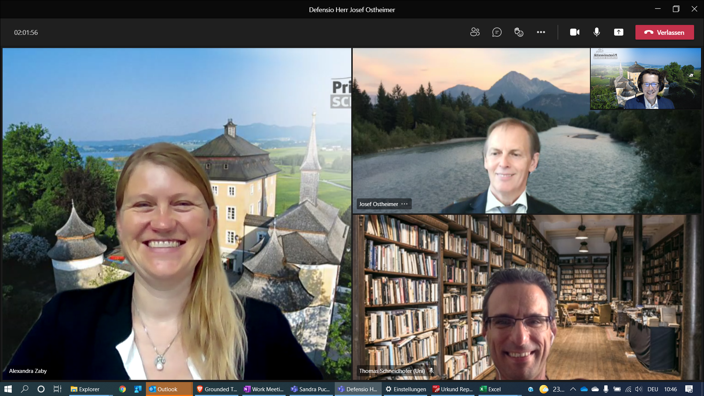Screen dimensions: 704x396
Task: Toggle the DEU input language indicator
Action: [653, 389]
